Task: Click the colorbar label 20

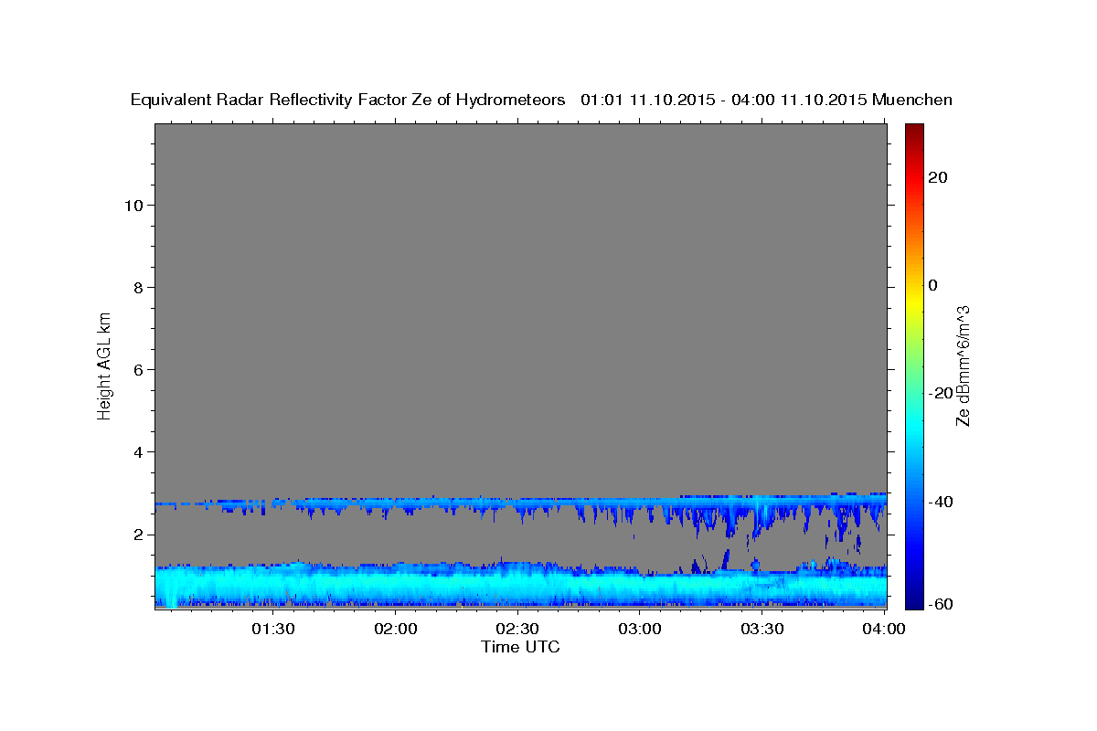Action: 938,177
